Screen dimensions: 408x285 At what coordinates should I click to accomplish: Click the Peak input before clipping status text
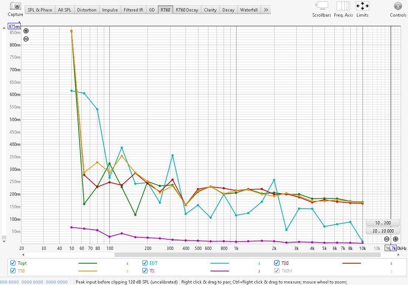(x=127, y=282)
